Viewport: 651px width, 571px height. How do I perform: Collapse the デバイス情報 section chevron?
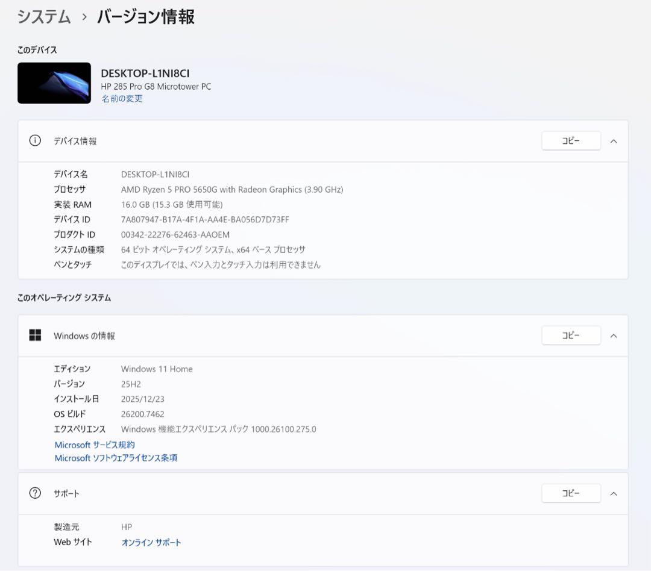[x=614, y=140]
